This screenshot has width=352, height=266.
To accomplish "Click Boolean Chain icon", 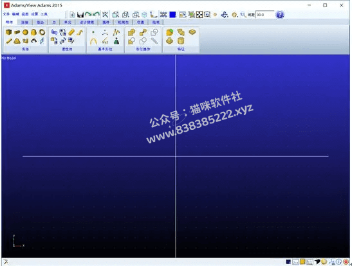I will click(154, 40).
